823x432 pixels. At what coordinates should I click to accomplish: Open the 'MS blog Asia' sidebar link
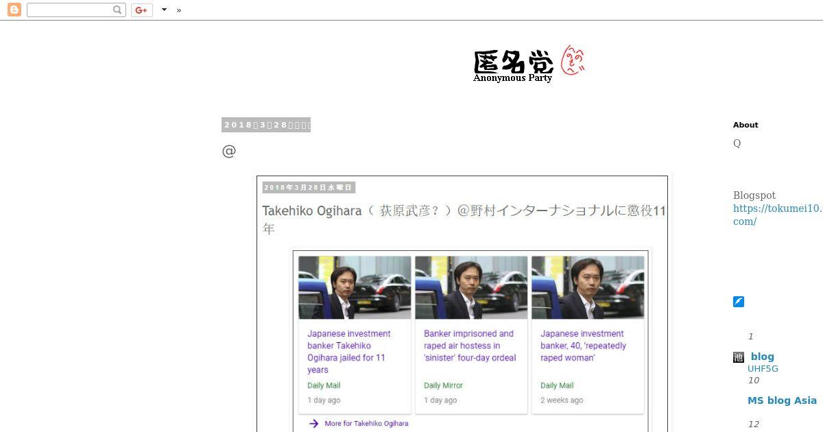782,400
